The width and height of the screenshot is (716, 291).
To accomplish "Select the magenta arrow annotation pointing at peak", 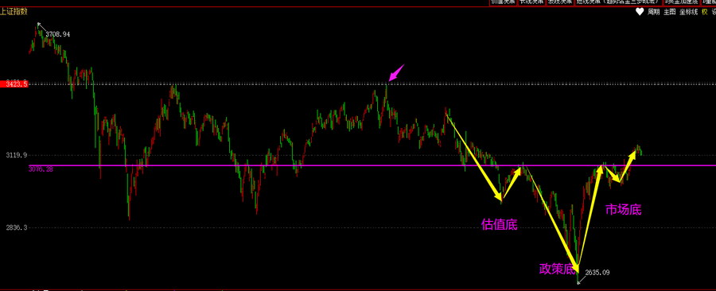I will coord(396,72).
